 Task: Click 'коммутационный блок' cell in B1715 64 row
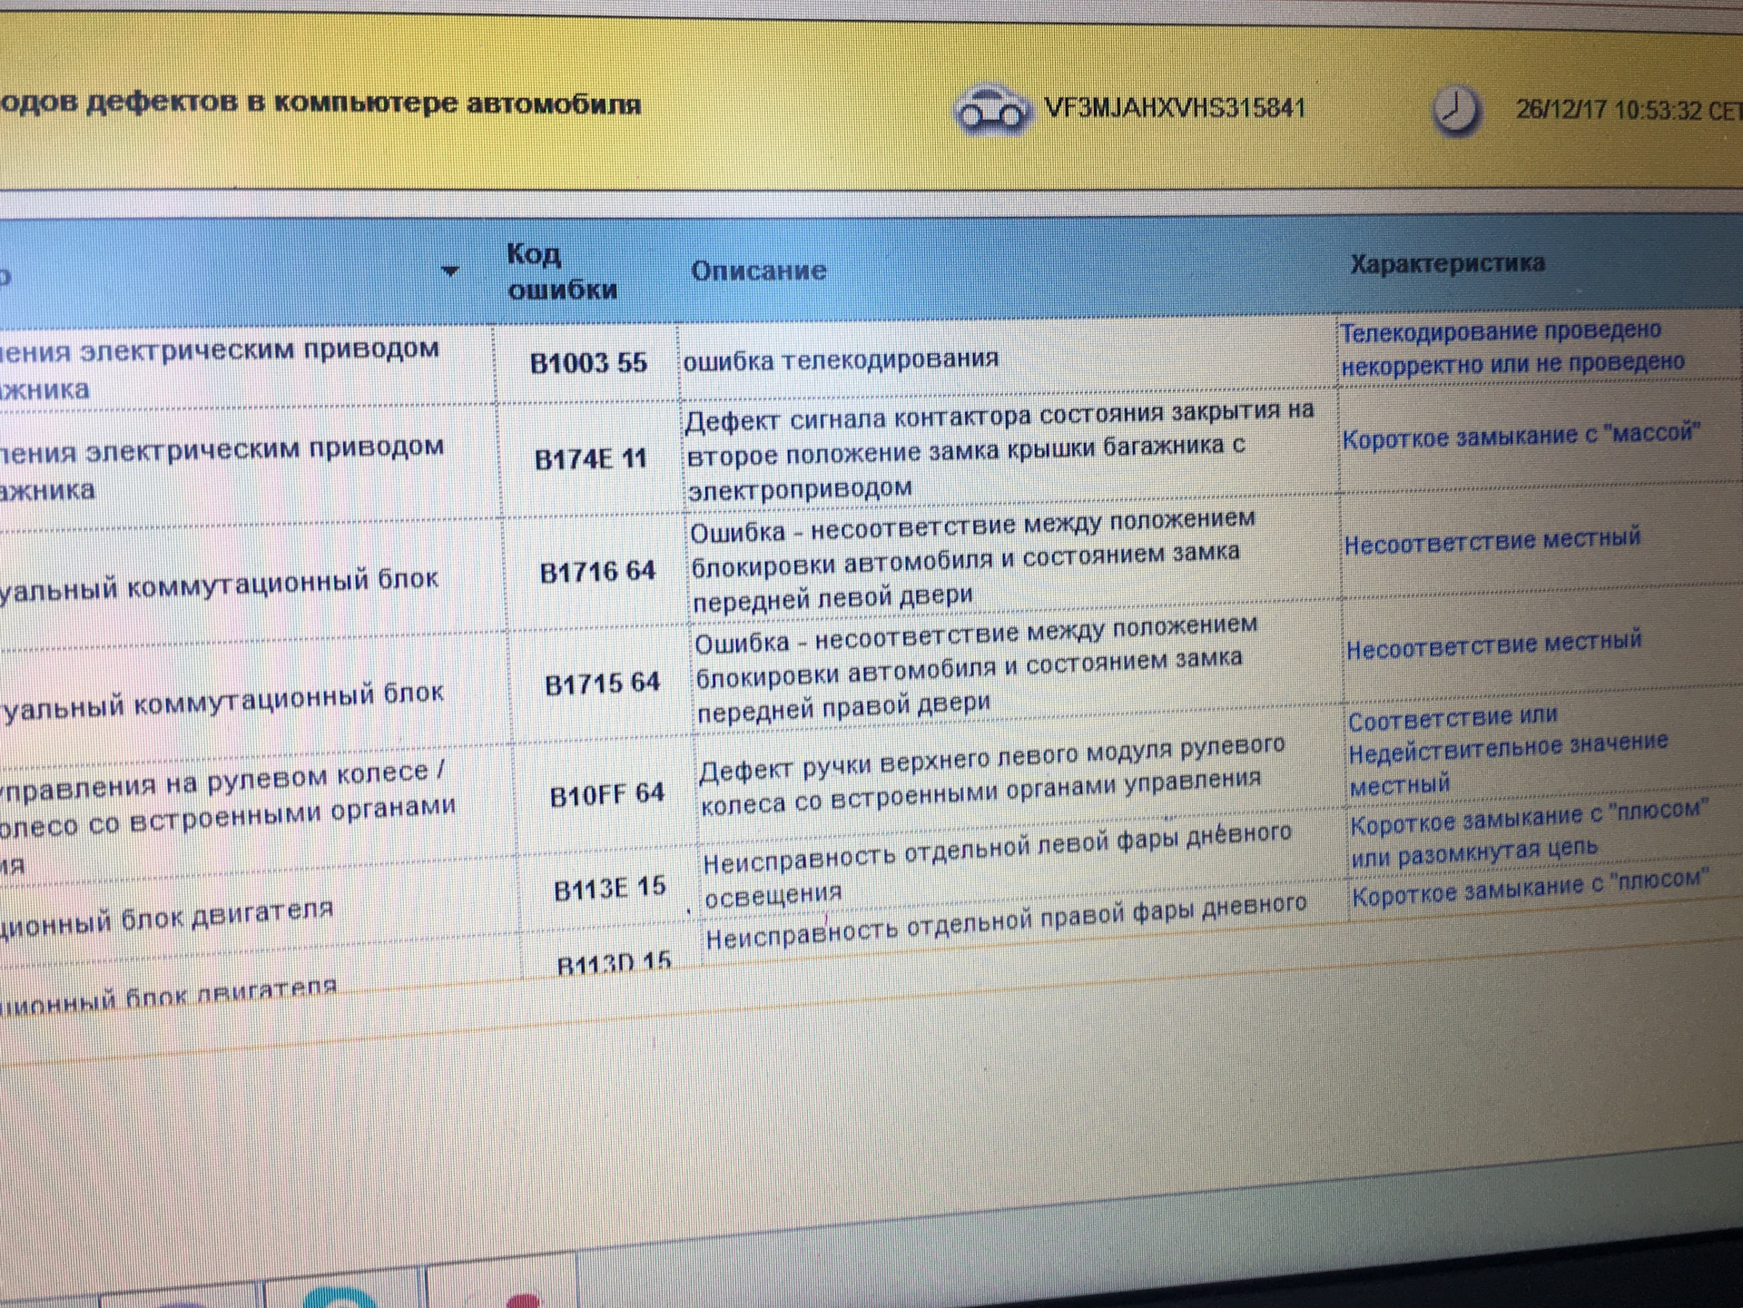pos(222,701)
